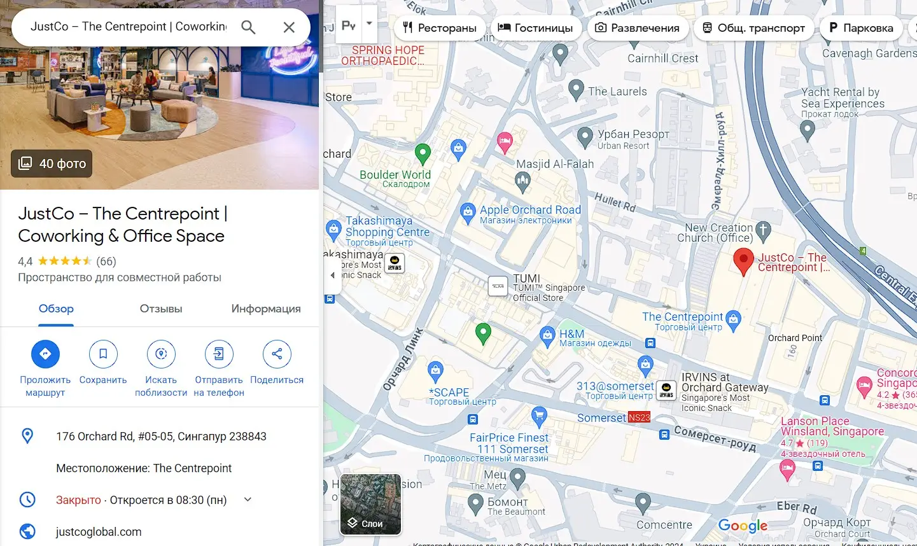Click the search box with JustCo text
The image size is (917, 546).
129,27
